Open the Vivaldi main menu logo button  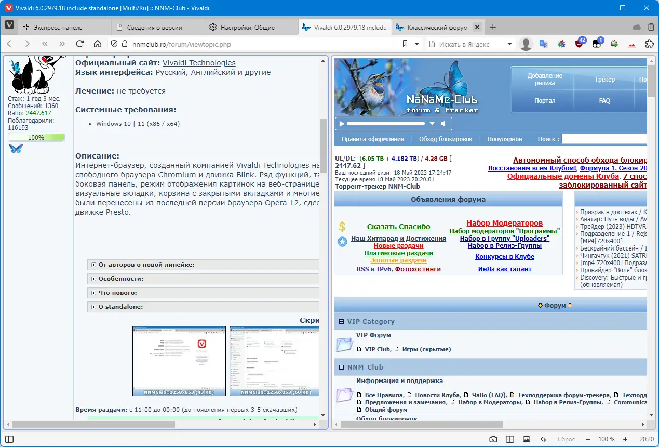9,25
